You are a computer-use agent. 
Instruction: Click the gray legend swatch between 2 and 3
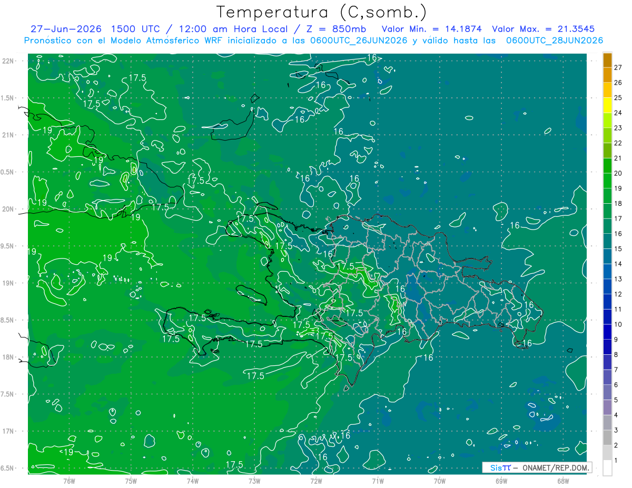pyautogui.click(x=607, y=437)
